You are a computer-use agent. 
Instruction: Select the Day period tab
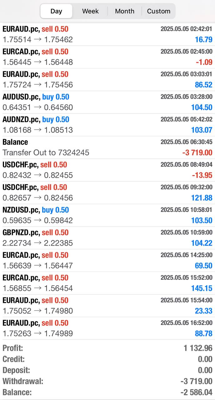point(56,11)
